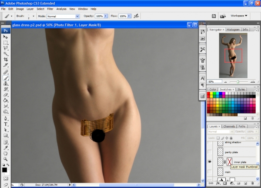This screenshot has height=188, width=261.
Task: Switch to the Histogram tab
Action: (x=233, y=30)
